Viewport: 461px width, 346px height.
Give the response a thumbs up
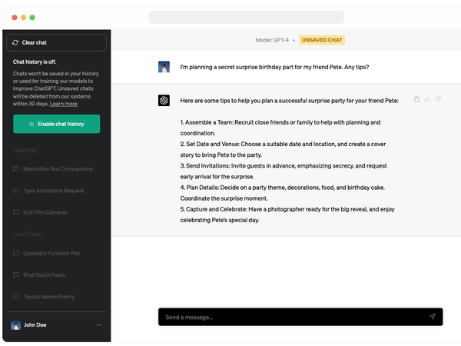[x=428, y=99]
